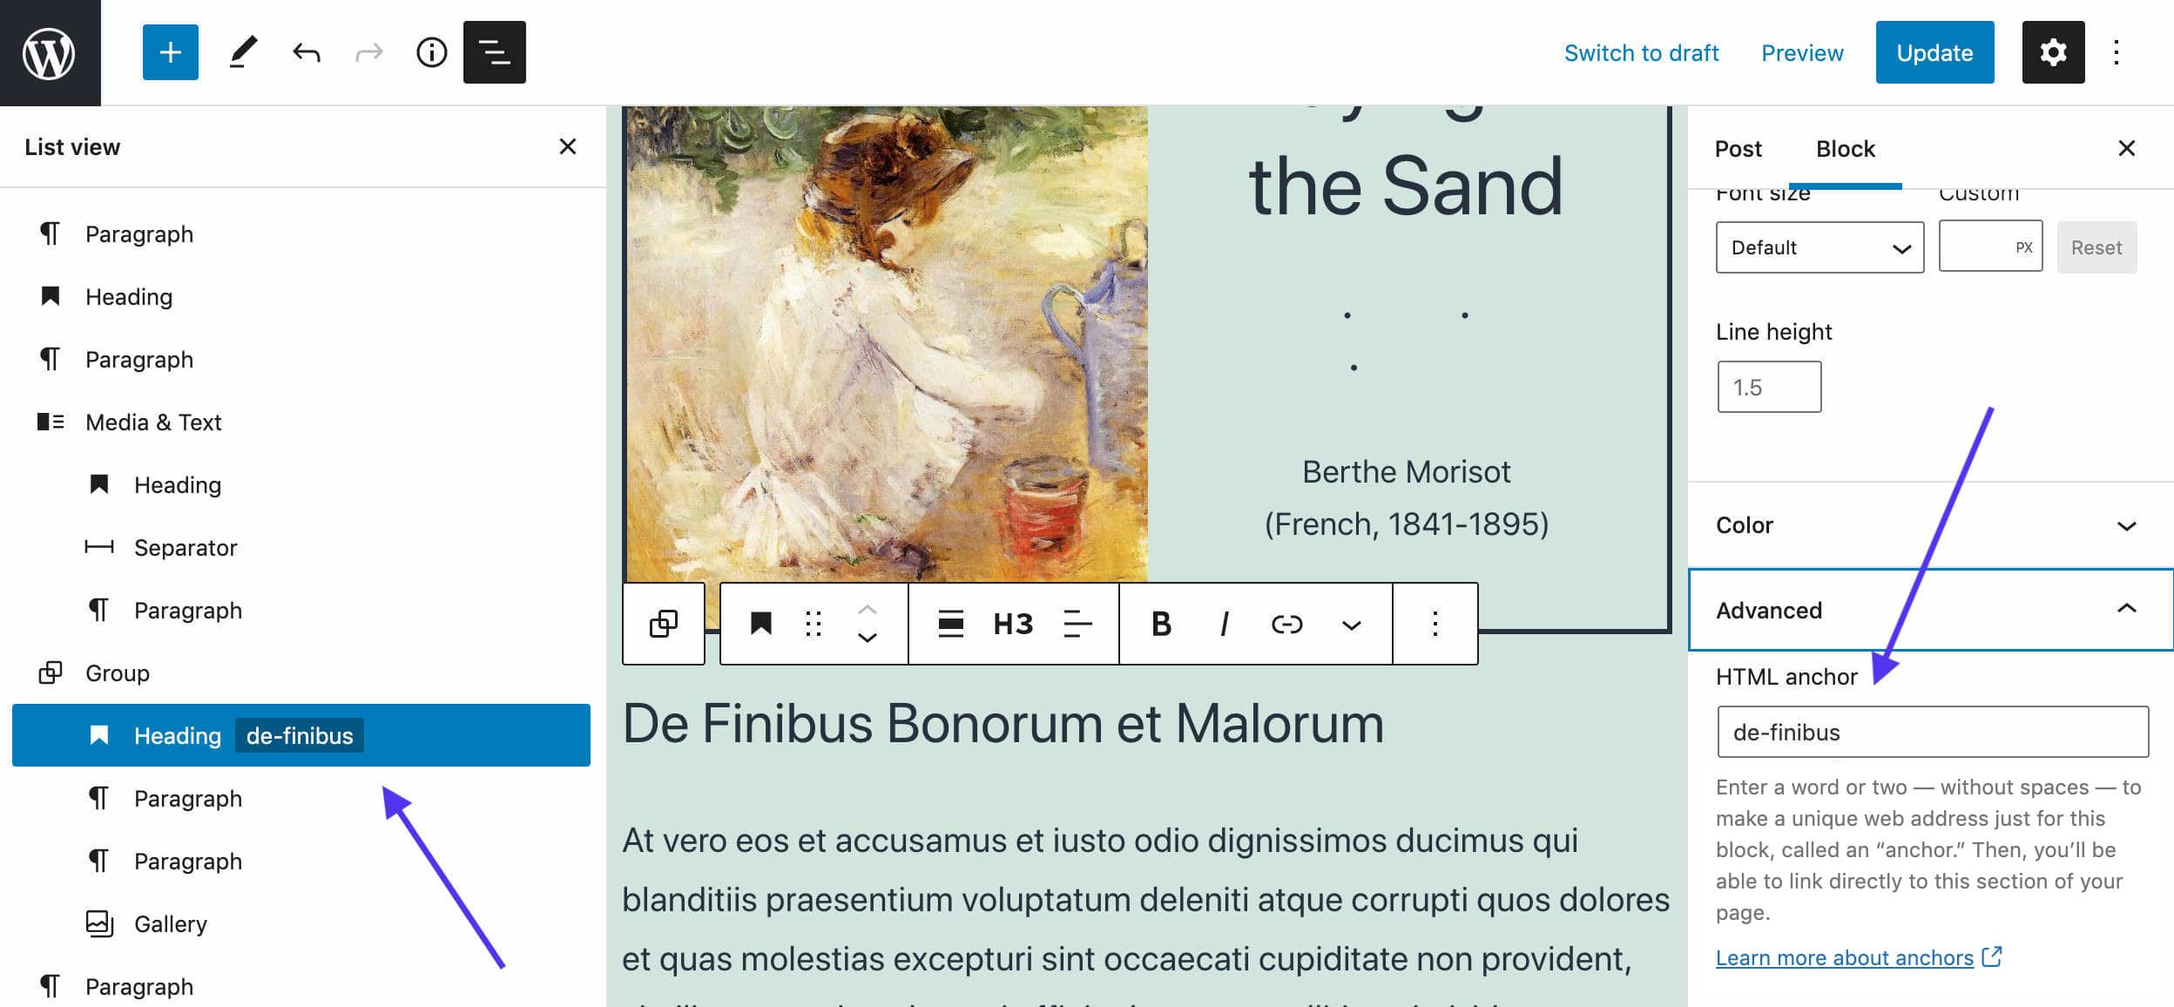Viewport: 2174px width, 1007px height.
Task: Click the block options three-dot menu
Action: [x=1434, y=625]
